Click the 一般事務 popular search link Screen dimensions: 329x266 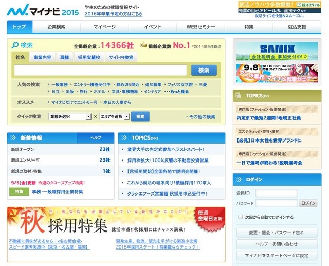click(60, 84)
